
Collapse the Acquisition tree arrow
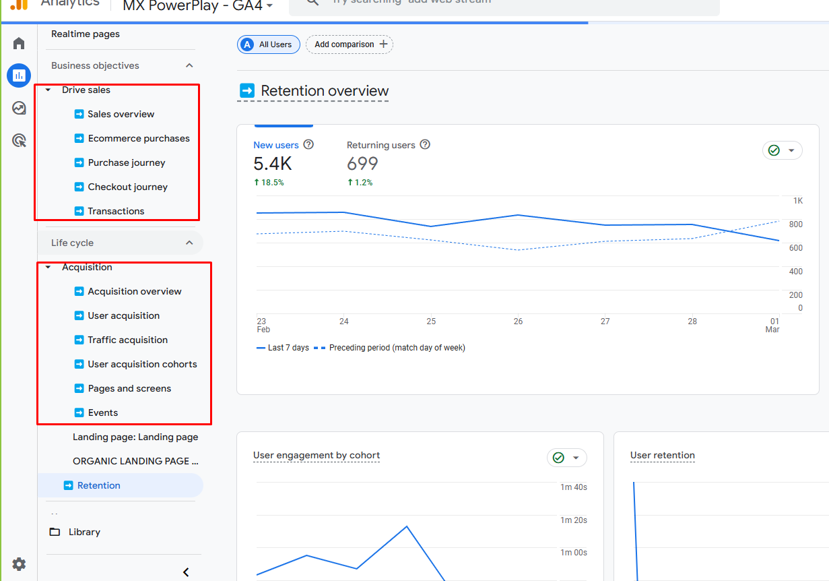click(48, 267)
